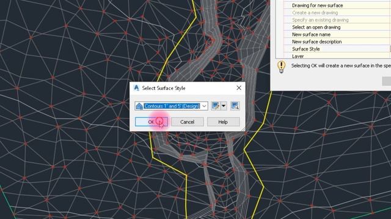The image size is (391, 219).
Task: Click the AutoCAD logo in dialog title
Action: pos(136,88)
